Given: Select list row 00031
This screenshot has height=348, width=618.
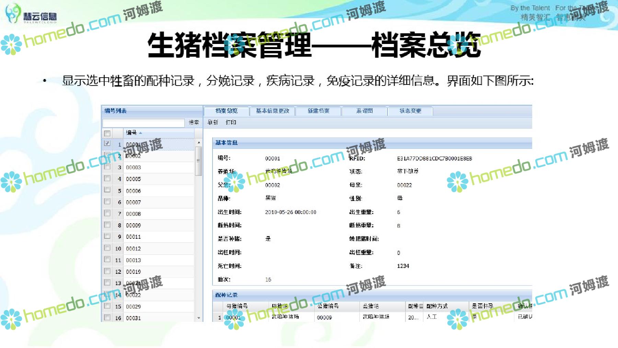Looking at the screenshot, I should coord(148,318).
